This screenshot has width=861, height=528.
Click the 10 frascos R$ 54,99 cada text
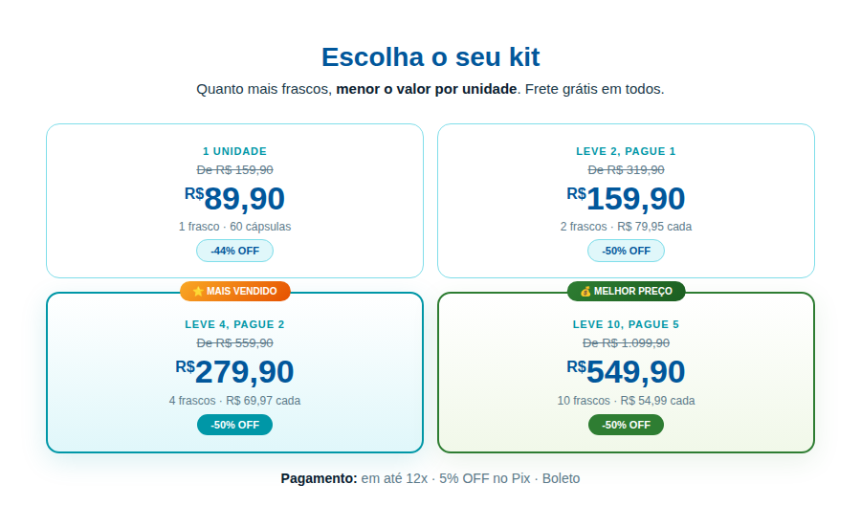pos(626,401)
